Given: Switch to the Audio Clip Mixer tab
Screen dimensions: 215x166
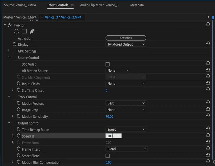Looking at the screenshot, I should point(99,5).
